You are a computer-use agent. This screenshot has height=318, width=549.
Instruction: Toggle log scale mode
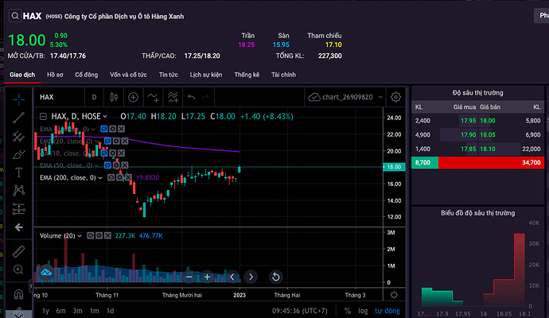(x=363, y=311)
